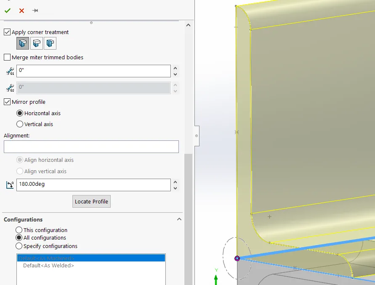Screen dimensions: 375x285
Task: Click the rotation angle icon
Action: tap(9, 185)
